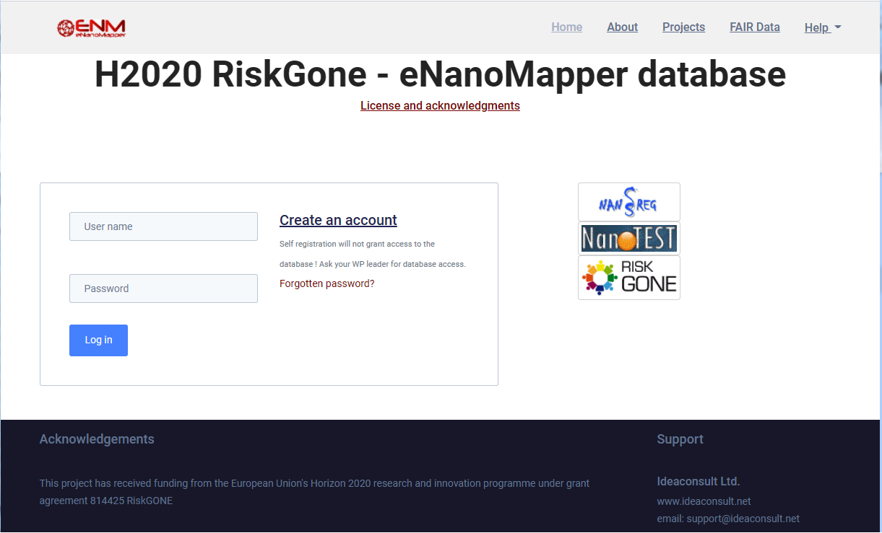882x533 pixels.
Task: Open the About page
Action: click(622, 27)
